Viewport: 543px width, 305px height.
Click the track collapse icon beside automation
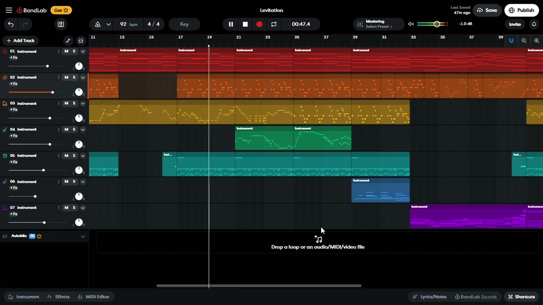tap(81, 41)
